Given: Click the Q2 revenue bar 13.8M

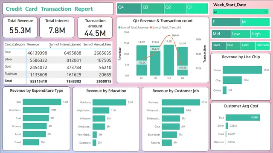Looking at the screenshot, I should [x=155, y=60].
